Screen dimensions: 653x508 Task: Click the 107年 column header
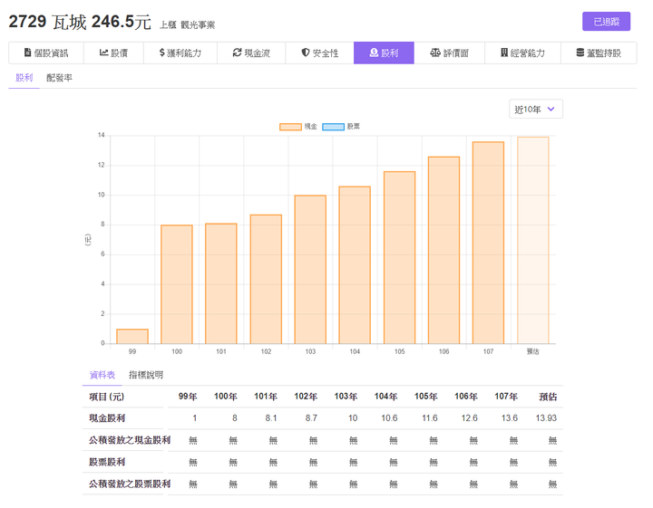(x=506, y=397)
